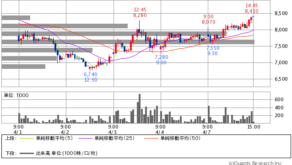The image size is (292, 165).
Task: Click the 単位: 1000 volume unit label
Action: (x=16, y=95)
